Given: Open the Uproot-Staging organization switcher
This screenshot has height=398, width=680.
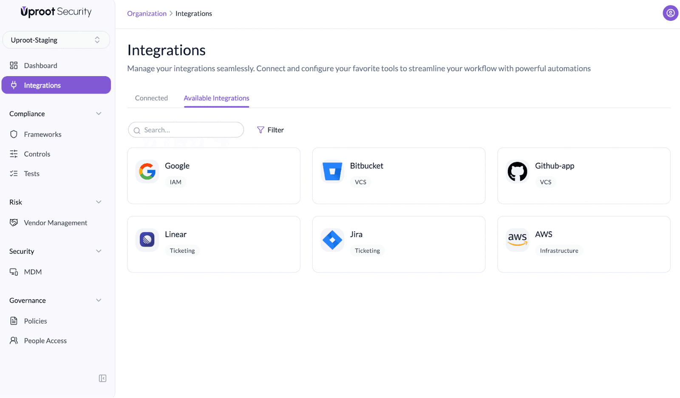Looking at the screenshot, I should coord(56,40).
